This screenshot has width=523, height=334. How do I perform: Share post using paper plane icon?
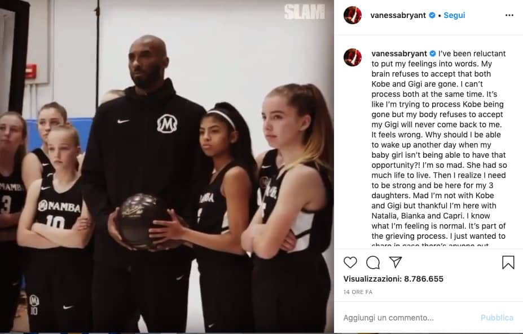click(x=395, y=262)
